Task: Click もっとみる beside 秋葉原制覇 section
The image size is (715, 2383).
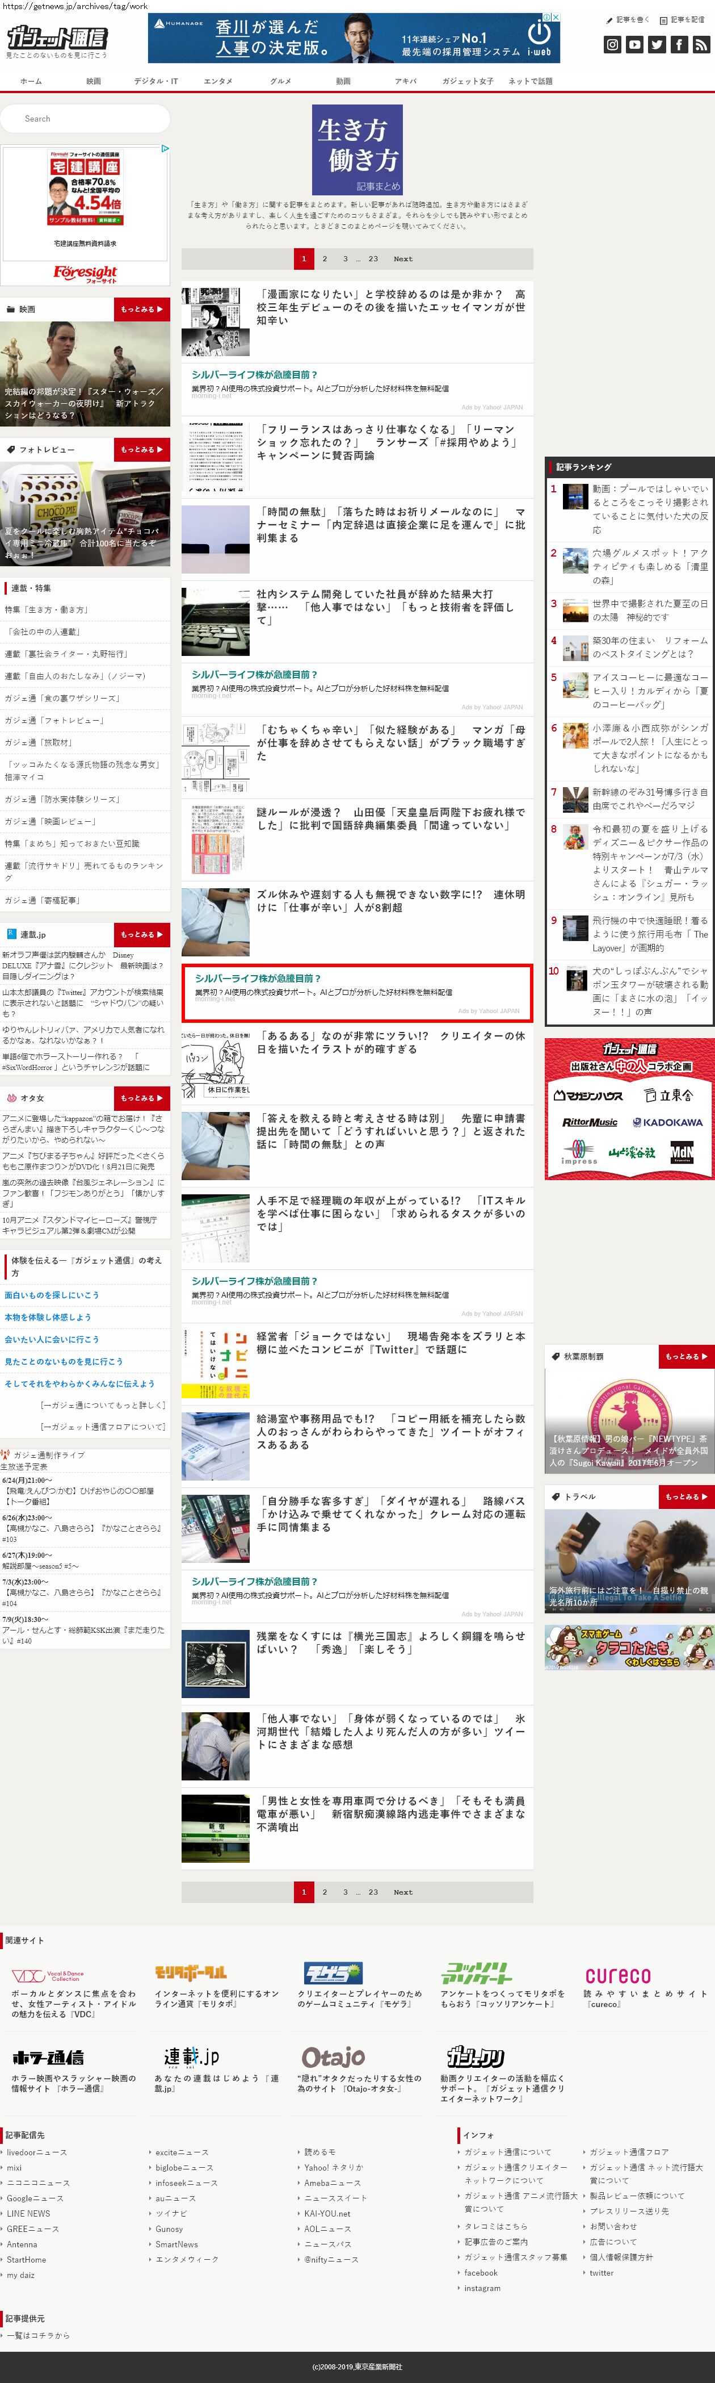Action: (x=687, y=1356)
